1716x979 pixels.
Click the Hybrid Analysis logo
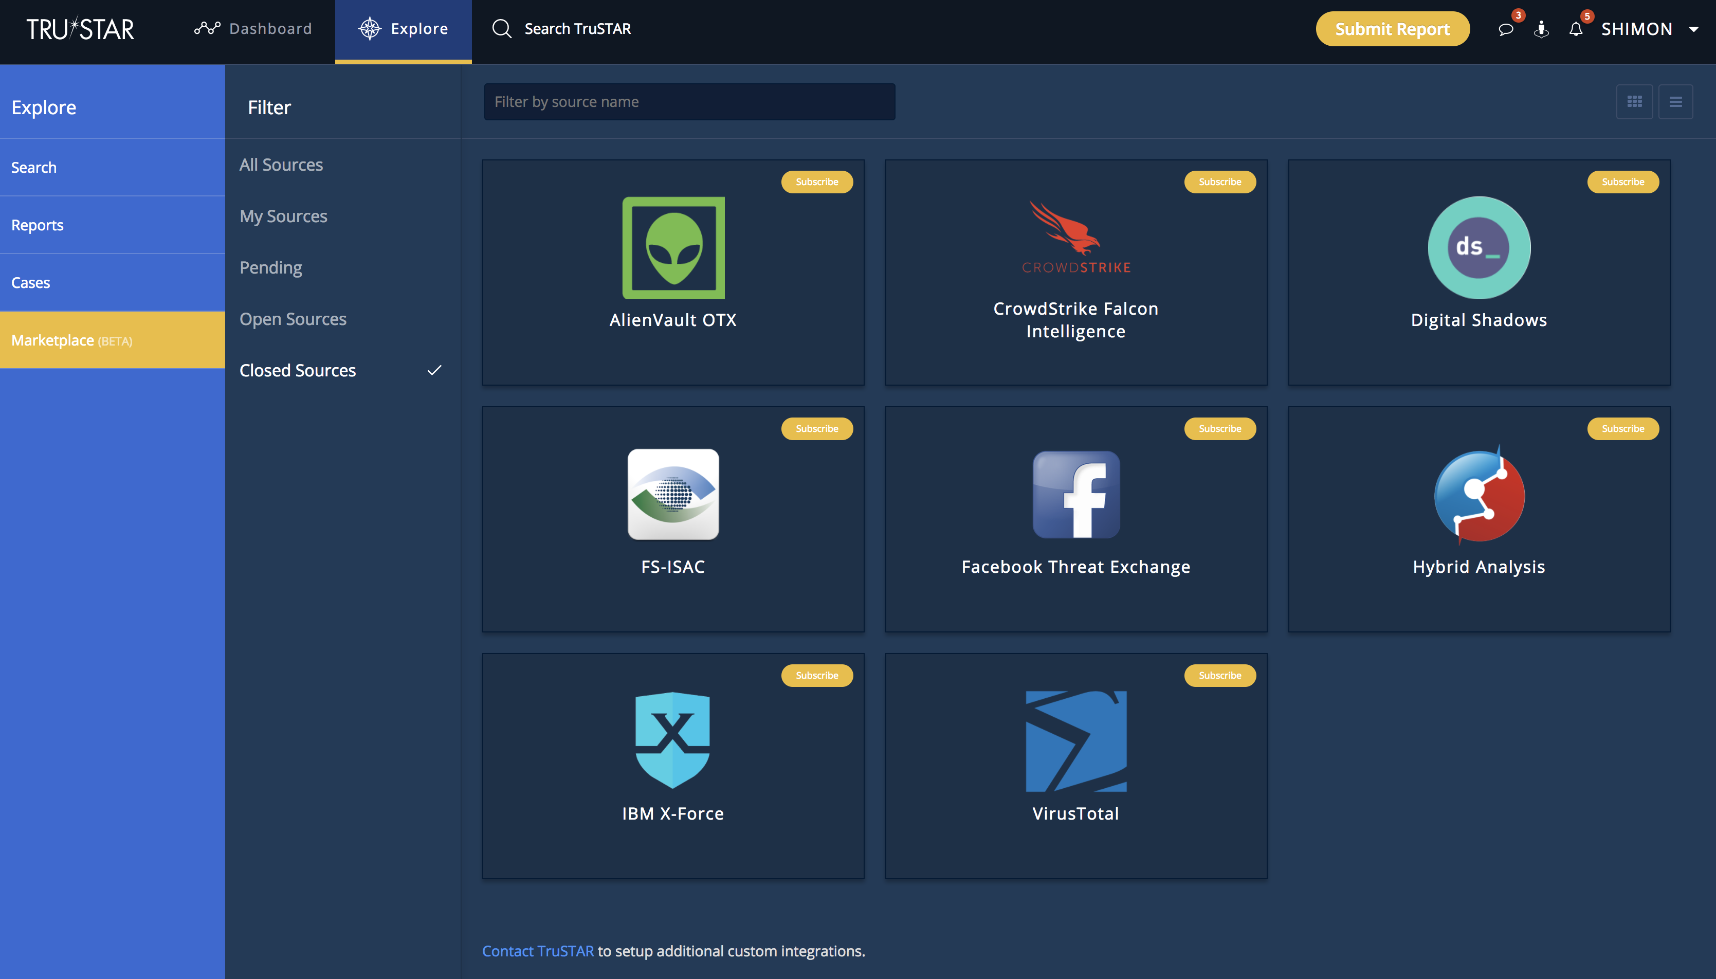(1478, 495)
